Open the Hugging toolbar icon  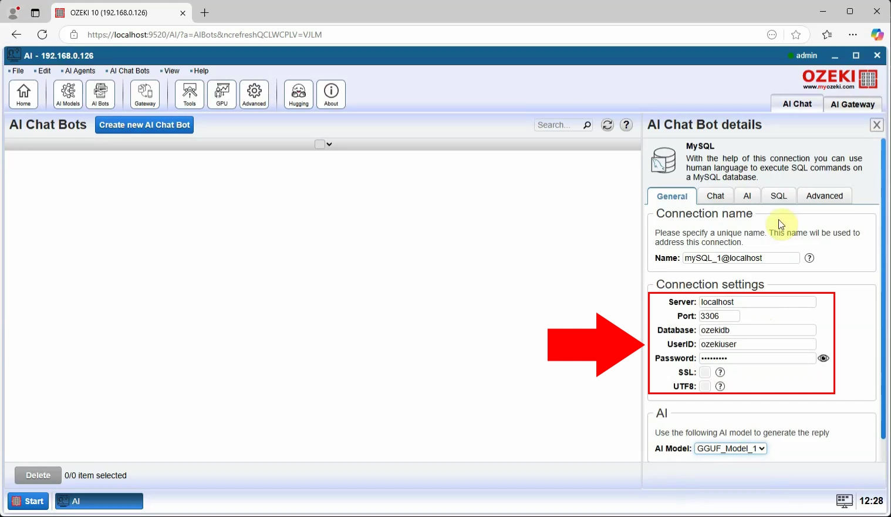(x=299, y=94)
